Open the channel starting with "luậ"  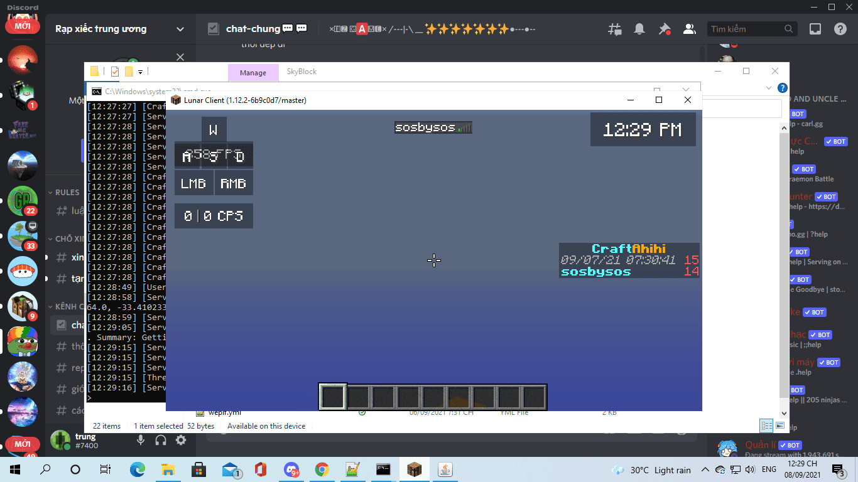tap(68, 211)
